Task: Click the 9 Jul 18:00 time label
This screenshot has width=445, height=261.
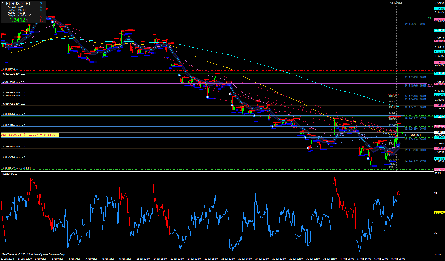Action: point(125,259)
